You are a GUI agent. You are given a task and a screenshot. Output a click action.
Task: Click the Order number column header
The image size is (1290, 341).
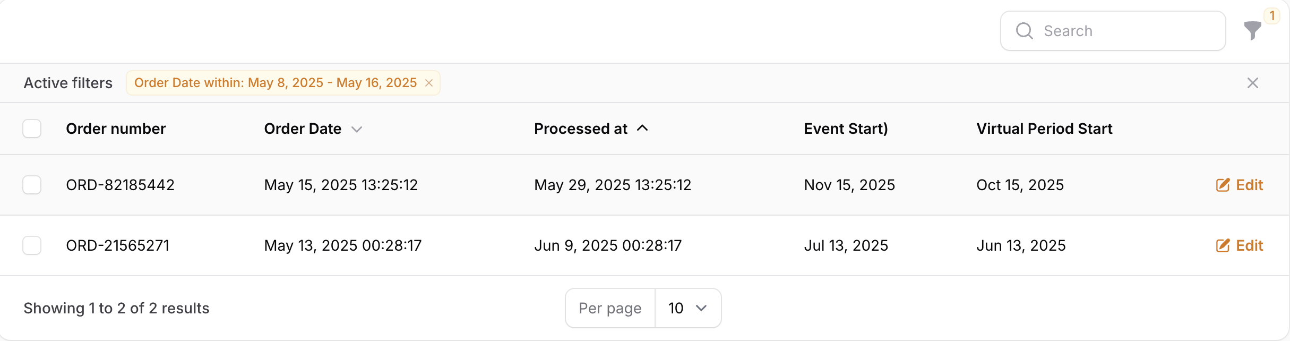coord(116,129)
